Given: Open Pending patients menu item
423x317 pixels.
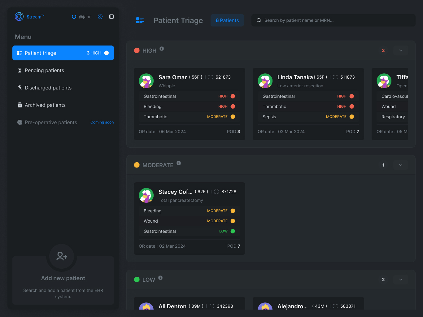Looking at the screenshot, I should (x=63, y=70).
